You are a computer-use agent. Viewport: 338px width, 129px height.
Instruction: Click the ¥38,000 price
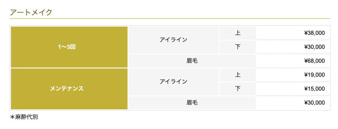tap(314, 33)
